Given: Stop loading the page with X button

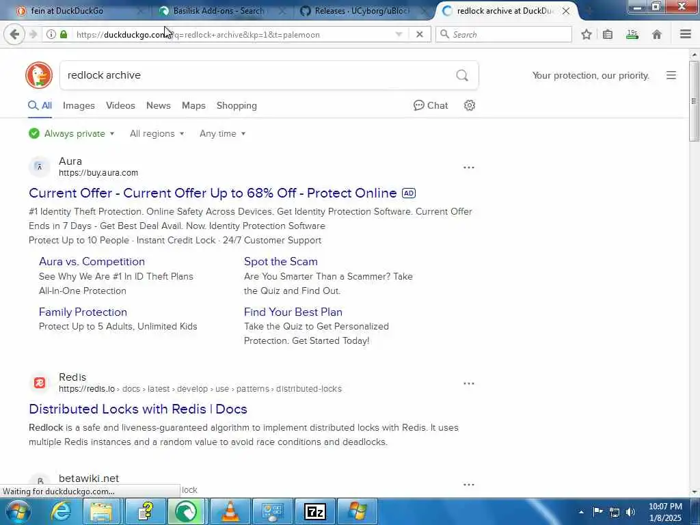Looking at the screenshot, I should tap(419, 34).
